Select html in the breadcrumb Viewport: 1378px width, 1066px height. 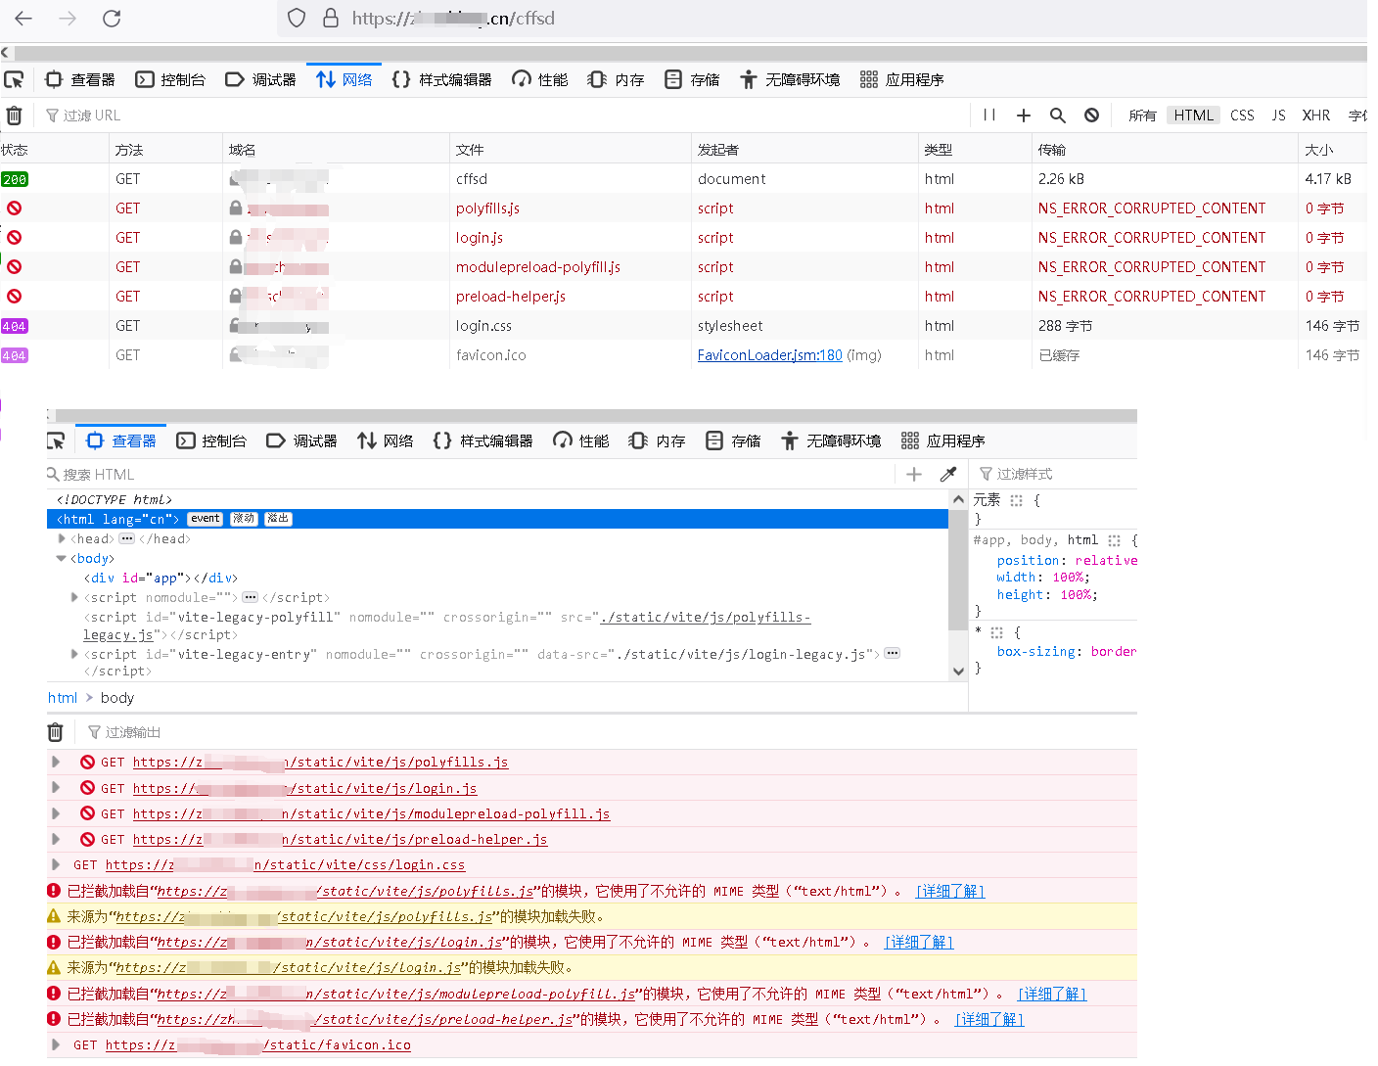click(63, 698)
